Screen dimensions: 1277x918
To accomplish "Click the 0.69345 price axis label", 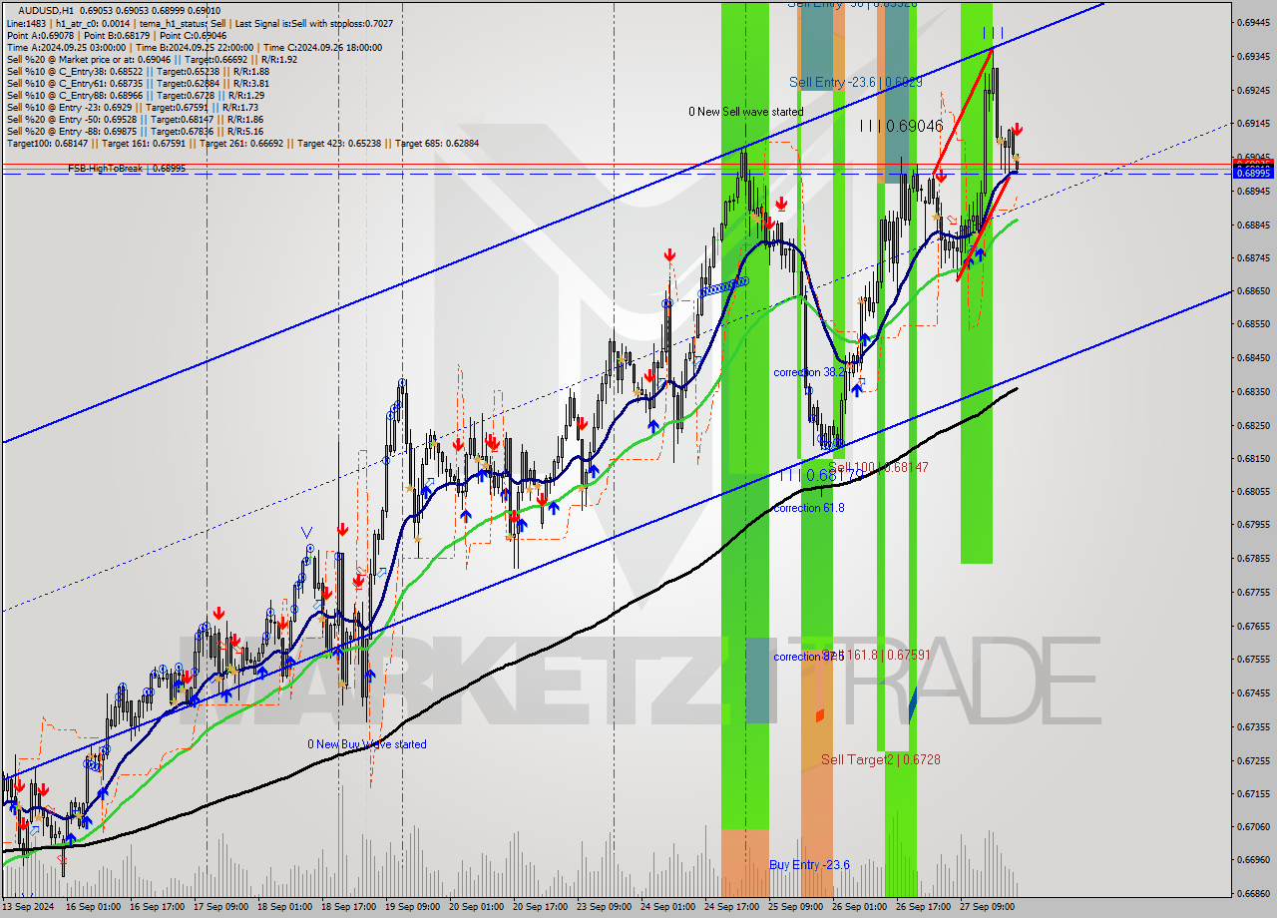I will pos(1254,56).
